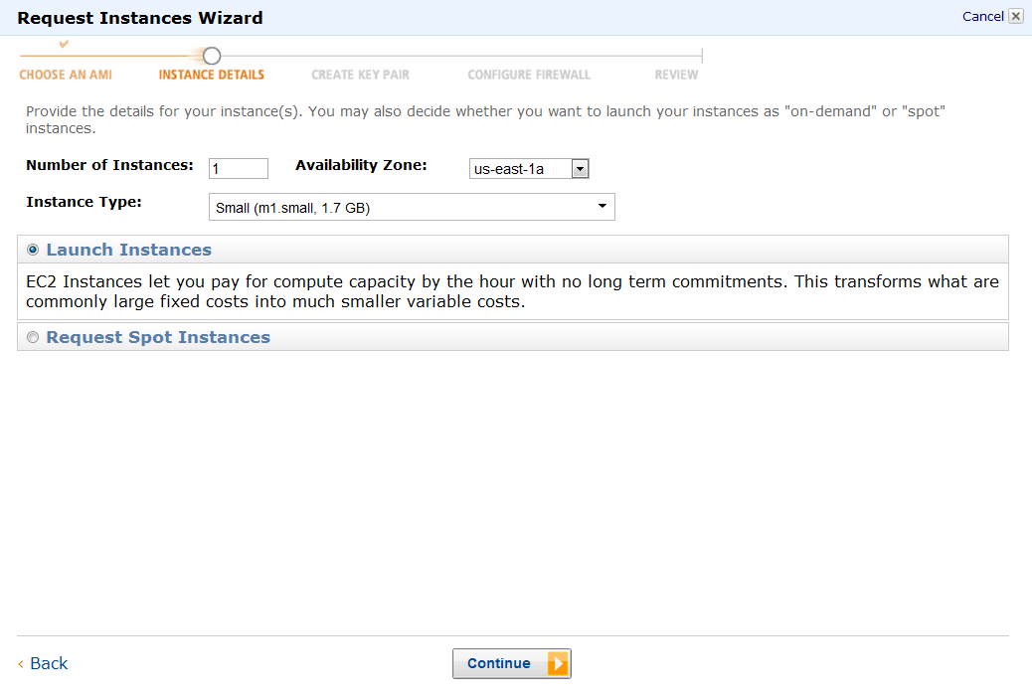
Task: Expand the Request Spot Instances section header
Action: (158, 337)
